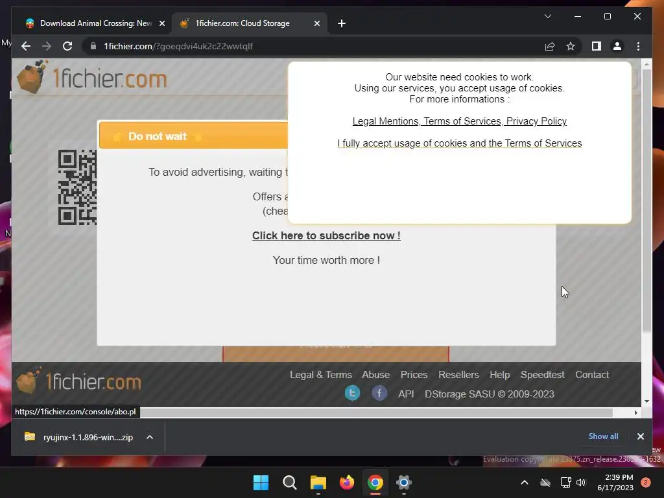Bookmark this page with the star icon

571,46
